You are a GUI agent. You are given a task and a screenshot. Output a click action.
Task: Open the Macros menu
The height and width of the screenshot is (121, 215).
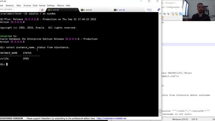tap(60, 5)
